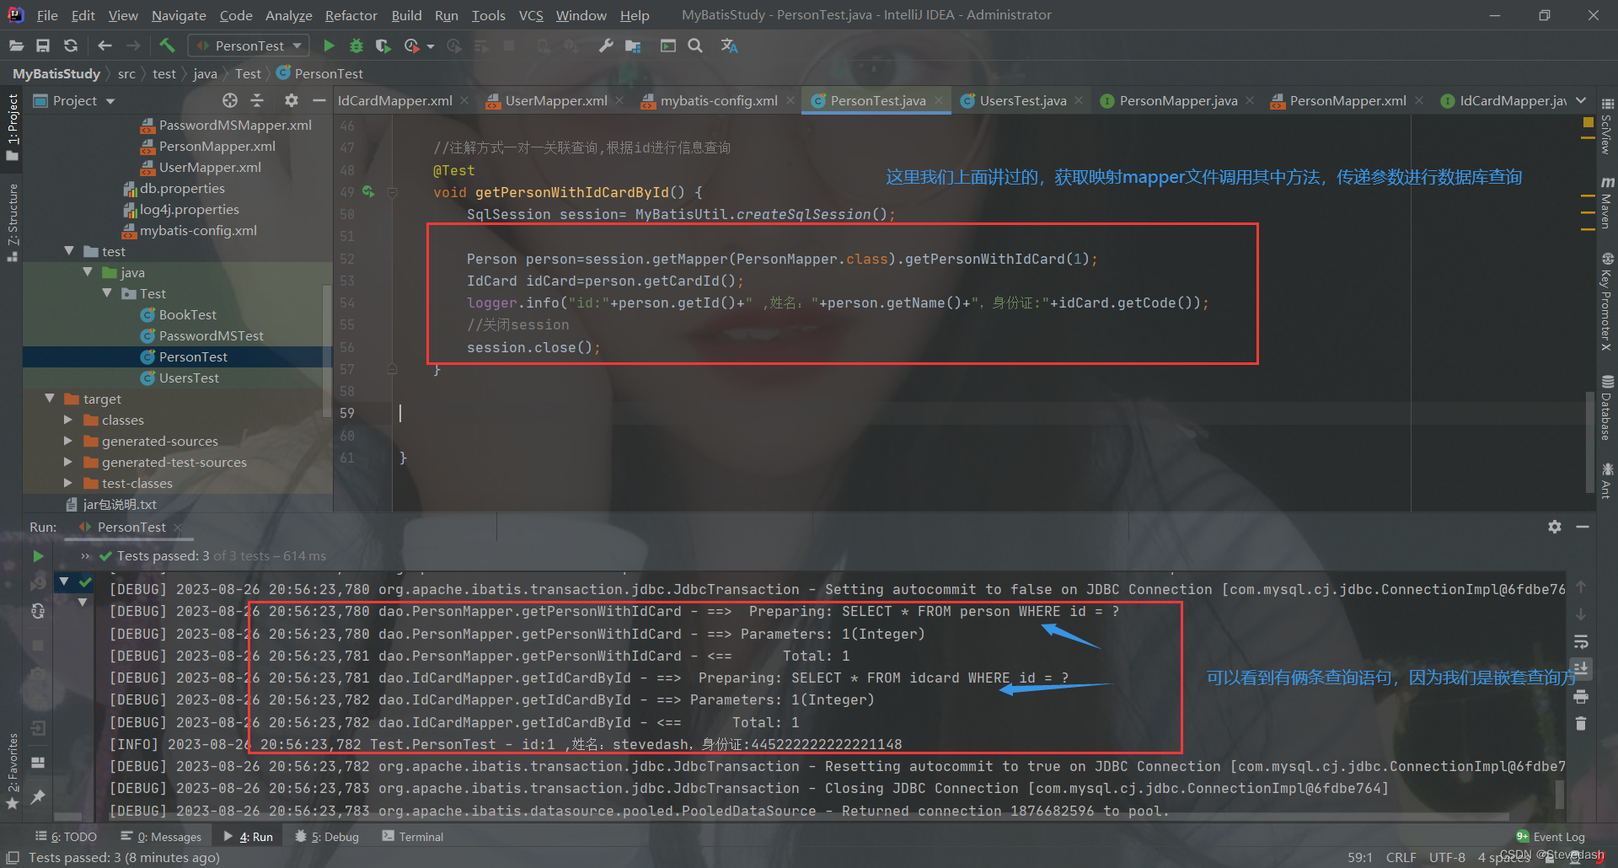Open the Terminal tool window
1618x868 pixels.
[413, 837]
